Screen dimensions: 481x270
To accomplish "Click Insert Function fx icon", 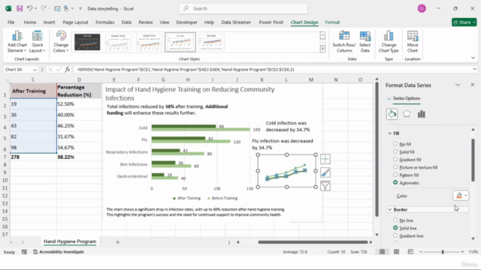I will [67, 70].
